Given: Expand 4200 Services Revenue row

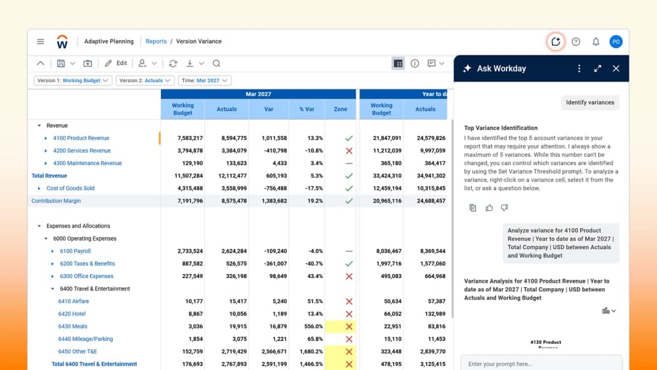Looking at the screenshot, I should [x=46, y=150].
